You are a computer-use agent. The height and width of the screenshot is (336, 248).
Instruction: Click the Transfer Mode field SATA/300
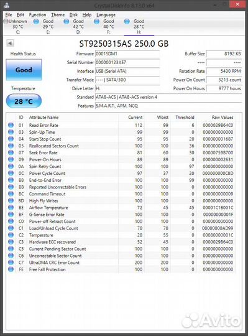pyautogui.click(x=127, y=80)
